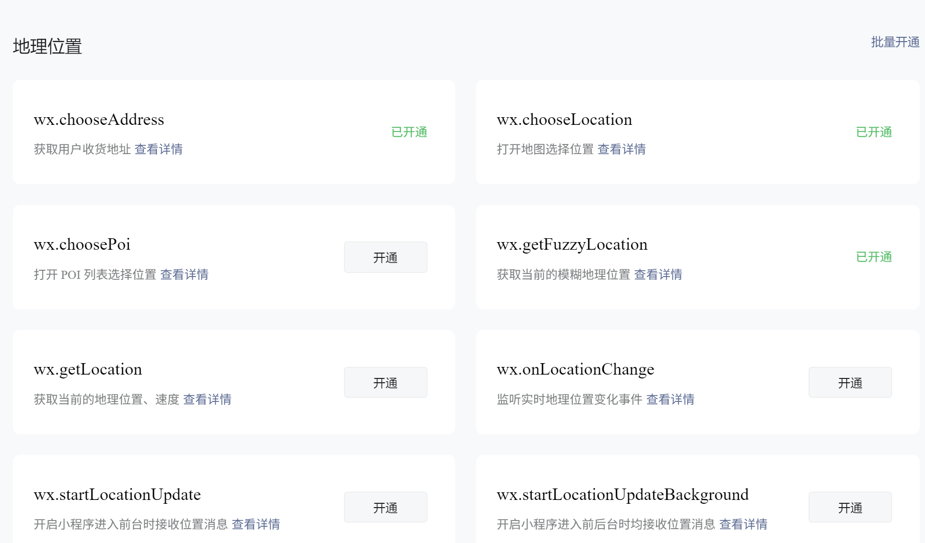This screenshot has width=925, height=543.
Task: View details link for wx.startLocationUpdateBackground
Action: (743, 524)
